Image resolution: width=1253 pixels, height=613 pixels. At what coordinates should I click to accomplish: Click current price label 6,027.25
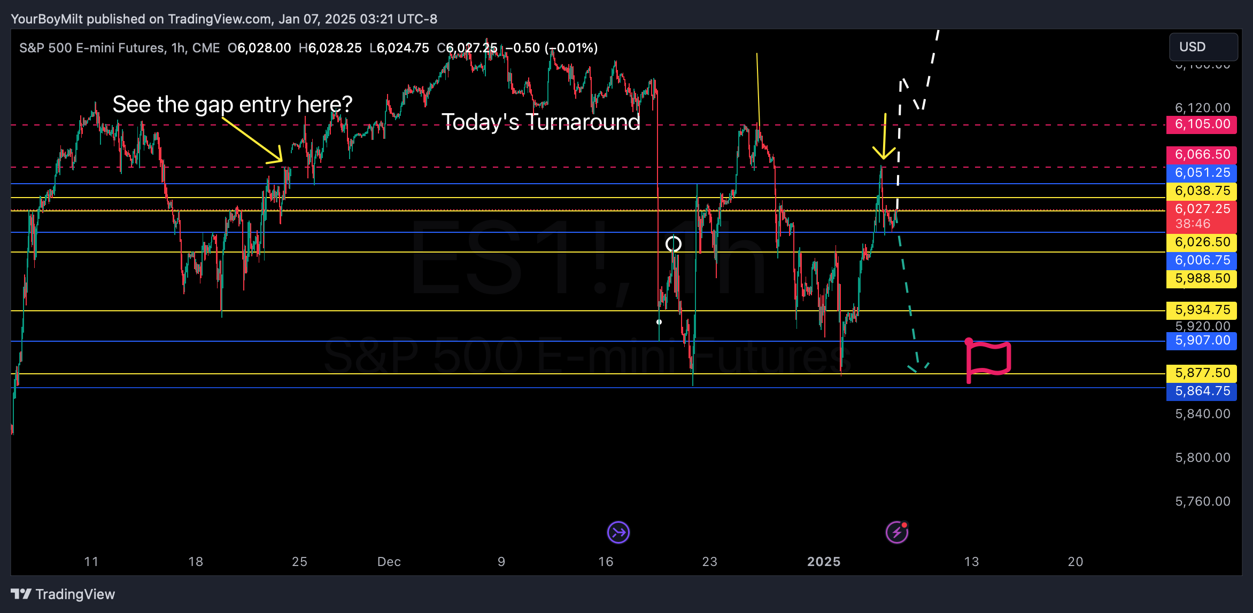[1202, 209]
